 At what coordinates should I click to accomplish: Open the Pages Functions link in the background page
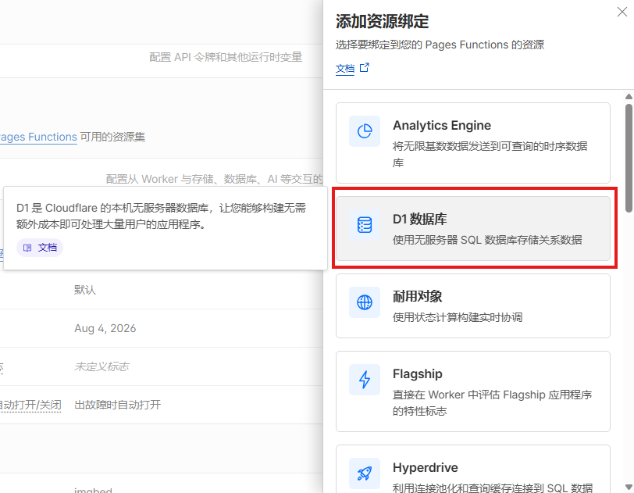click(x=38, y=138)
